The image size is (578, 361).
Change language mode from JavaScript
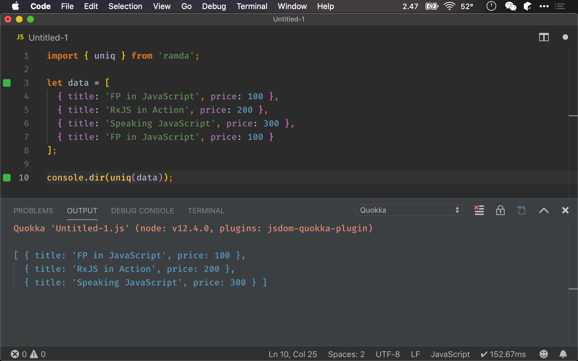click(x=450, y=354)
